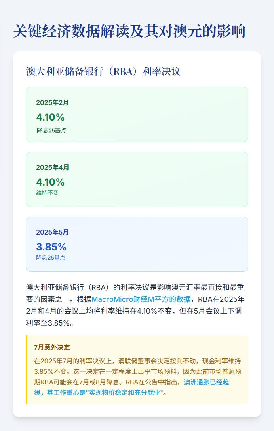Click the 2025年2月 rate card
Image resolution: width=274 pixels, height=431 pixels.
tap(137, 115)
